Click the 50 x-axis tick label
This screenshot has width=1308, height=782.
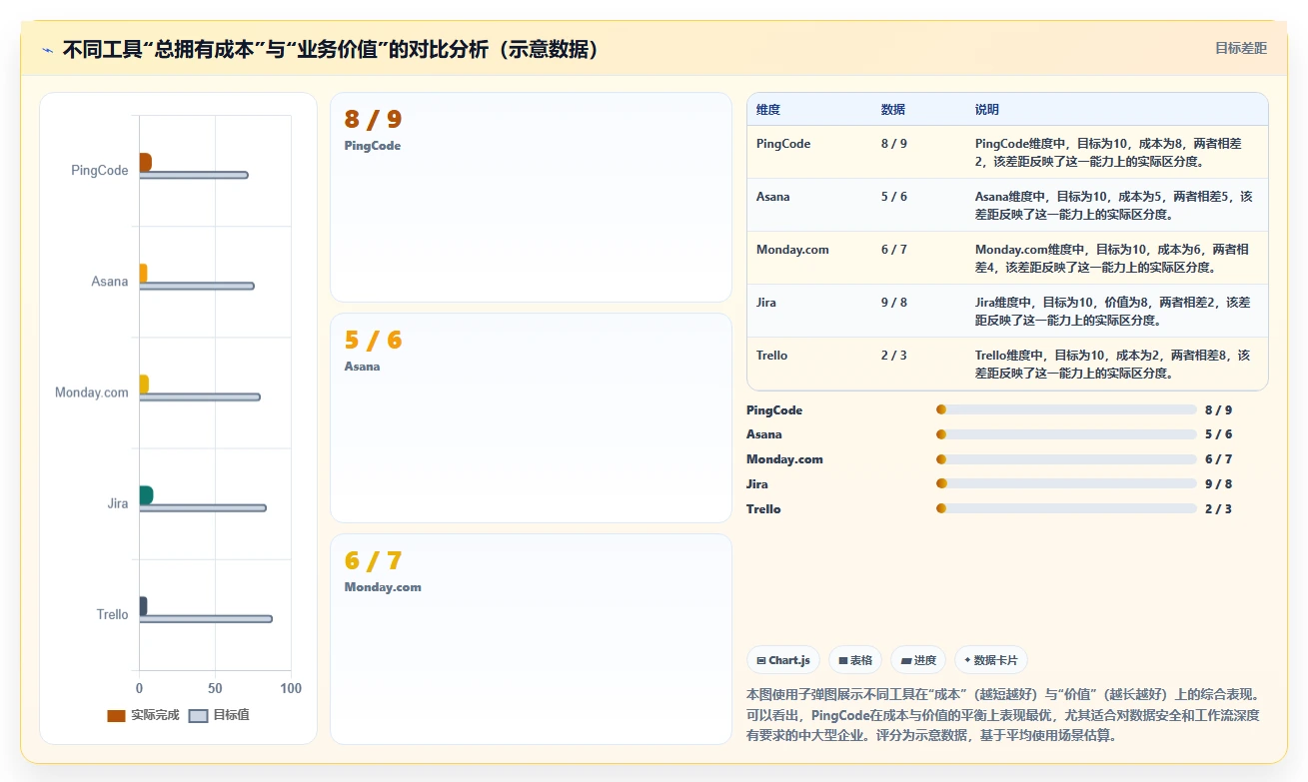[215, 689]
